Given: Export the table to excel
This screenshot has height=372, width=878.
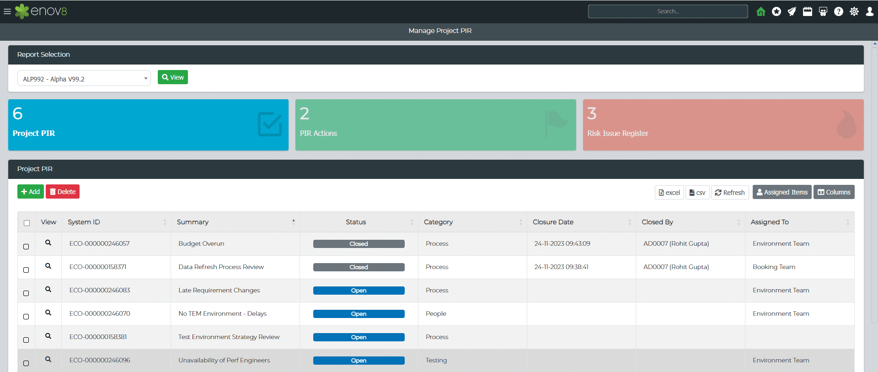Looking at the screenshot, I should pyautogui.click(x=669, y=193).
